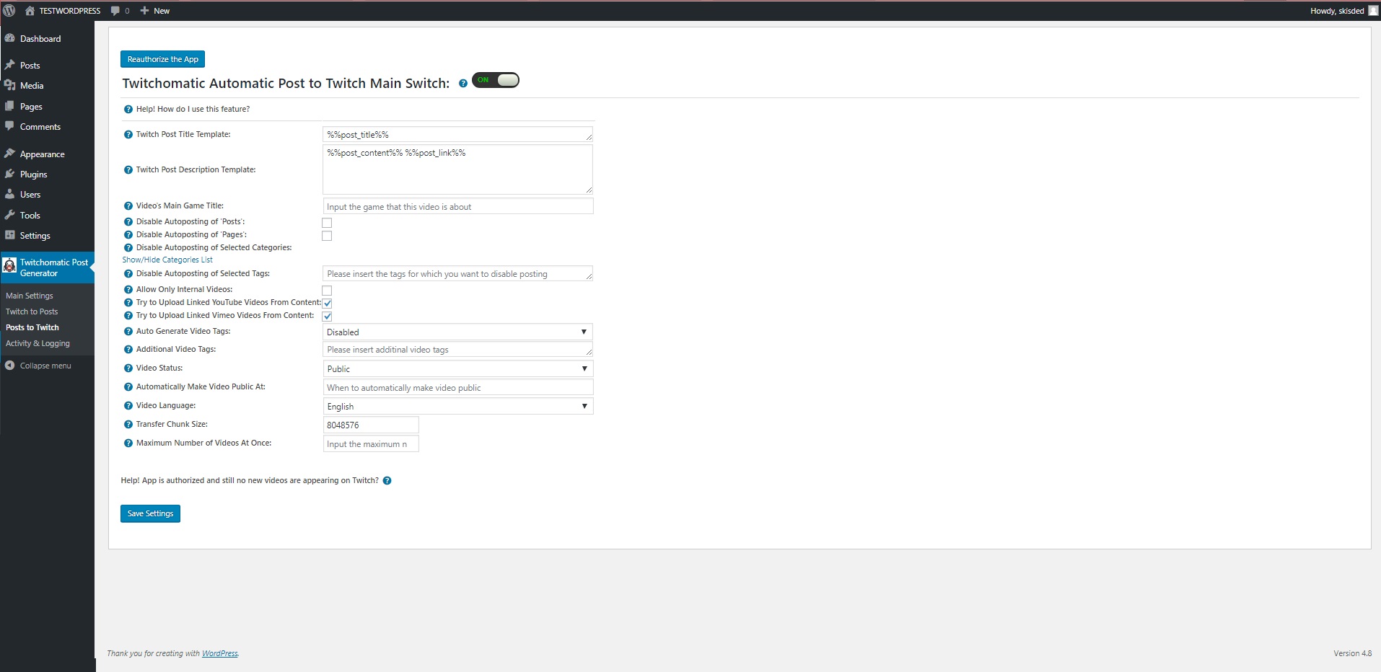Click help icon for Auto Generate Video Tags
The height and width of the screenshot is (672, 1381).
click(128, 331)
